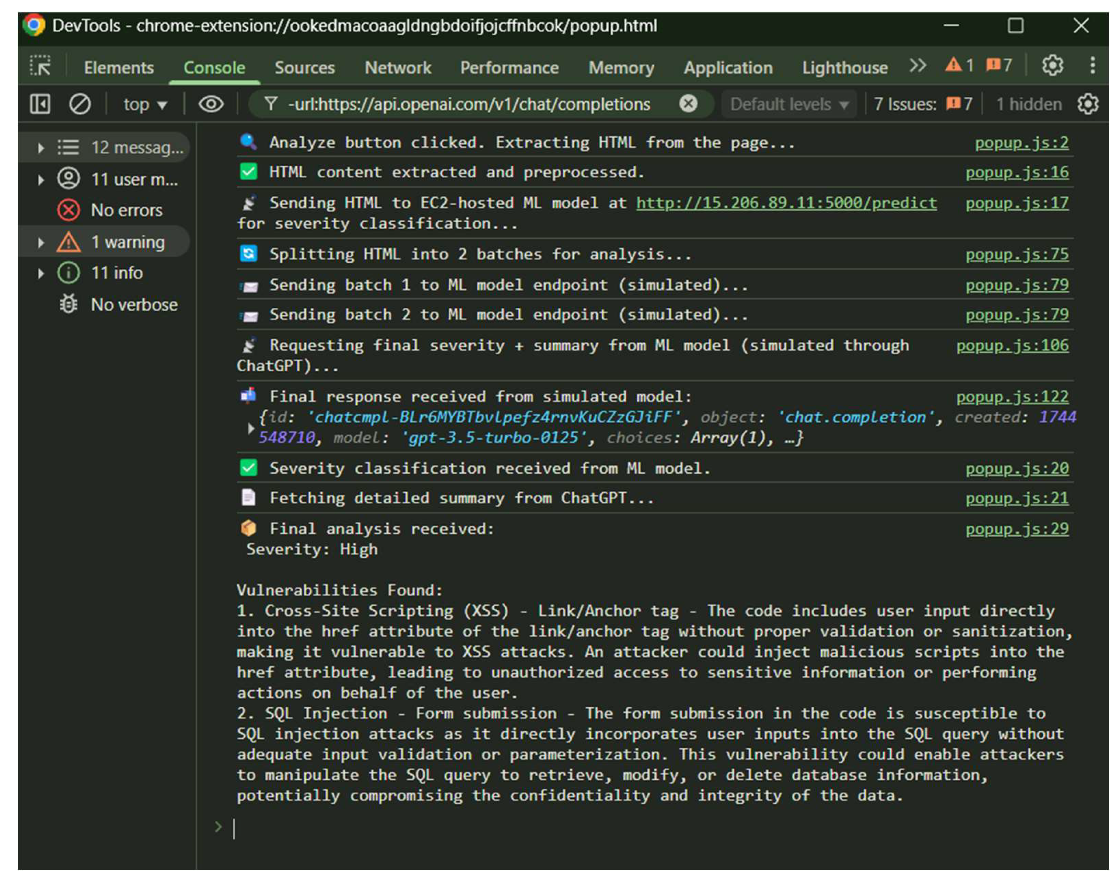Switch to the Sources tab
1119x889 pixels.
pos(305,68)
